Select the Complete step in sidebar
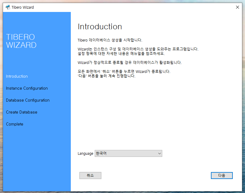Viewport: 245px width, 193px height. [x=15, y=124]
